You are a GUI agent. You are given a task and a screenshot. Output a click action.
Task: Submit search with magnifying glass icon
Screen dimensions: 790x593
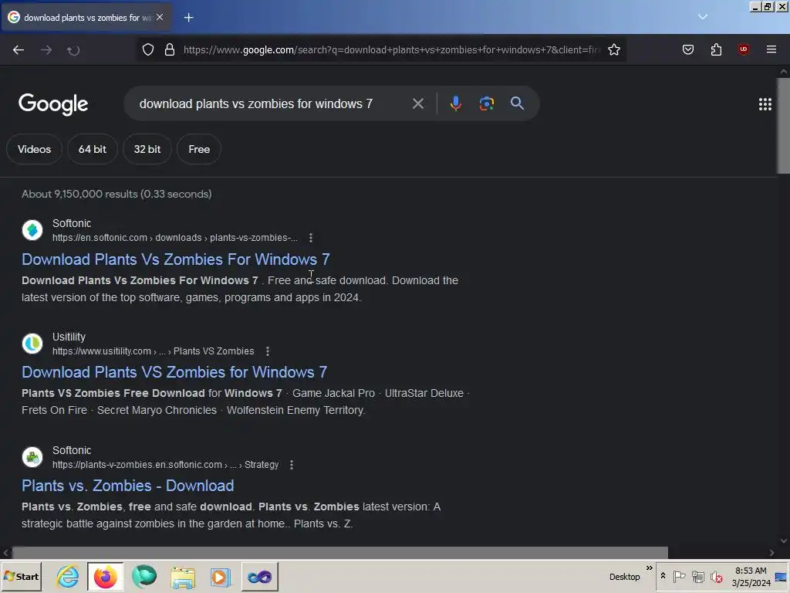pos(517,103)
